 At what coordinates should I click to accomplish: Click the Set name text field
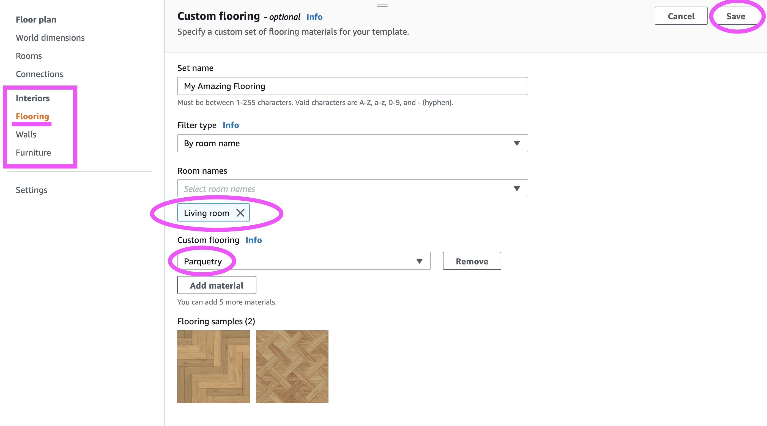(352, 86)
